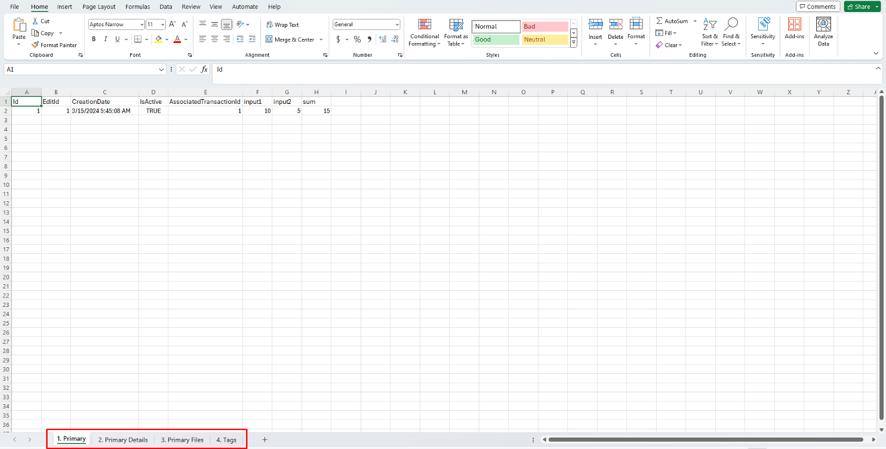The height and width of the screenshot is (449, 886).
Task: Open the Clear dropdown
Action: point(669,45)
